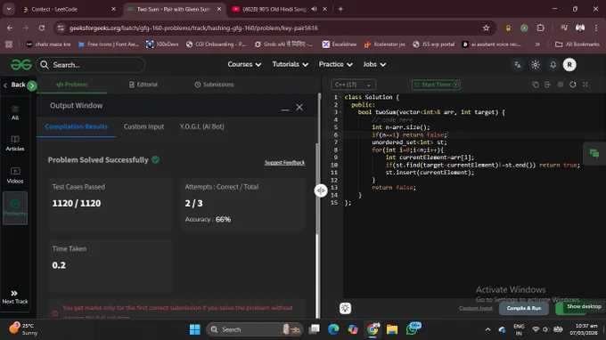
Task: Show more bookmarks overflow chevron
Action: [x=537, y=45]
